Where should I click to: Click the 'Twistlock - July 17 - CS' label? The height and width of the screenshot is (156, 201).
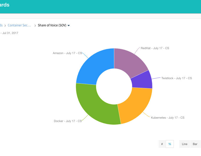click(176, 78)
